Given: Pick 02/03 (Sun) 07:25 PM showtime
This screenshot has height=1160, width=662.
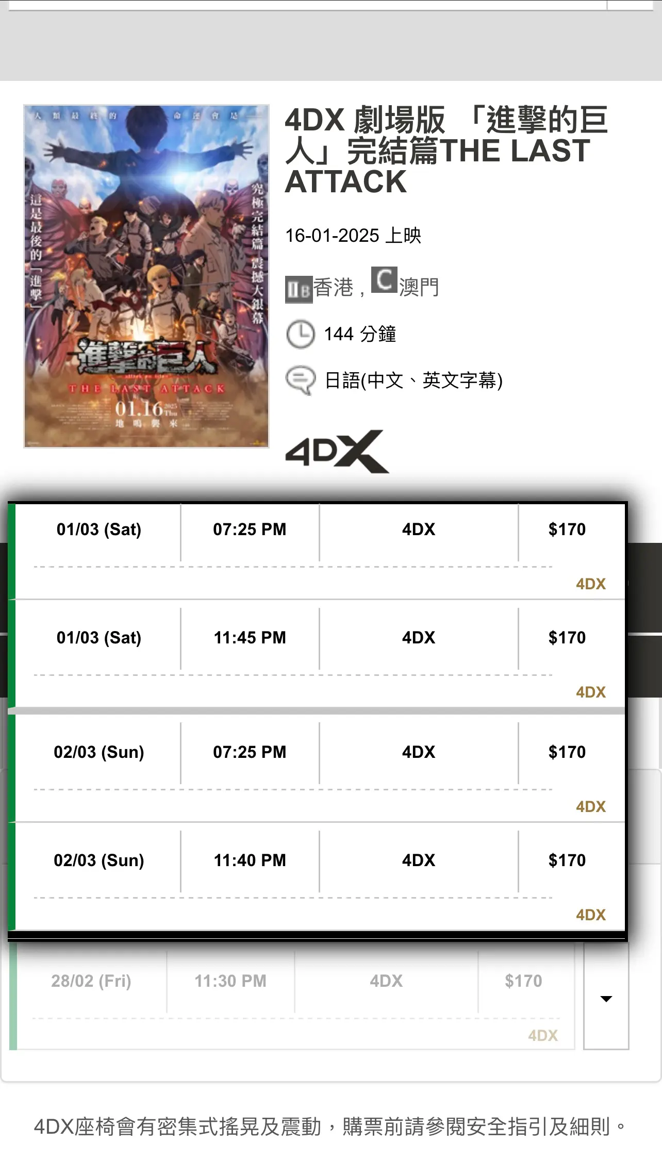Looking at the screenshot, I should point(320,768).
